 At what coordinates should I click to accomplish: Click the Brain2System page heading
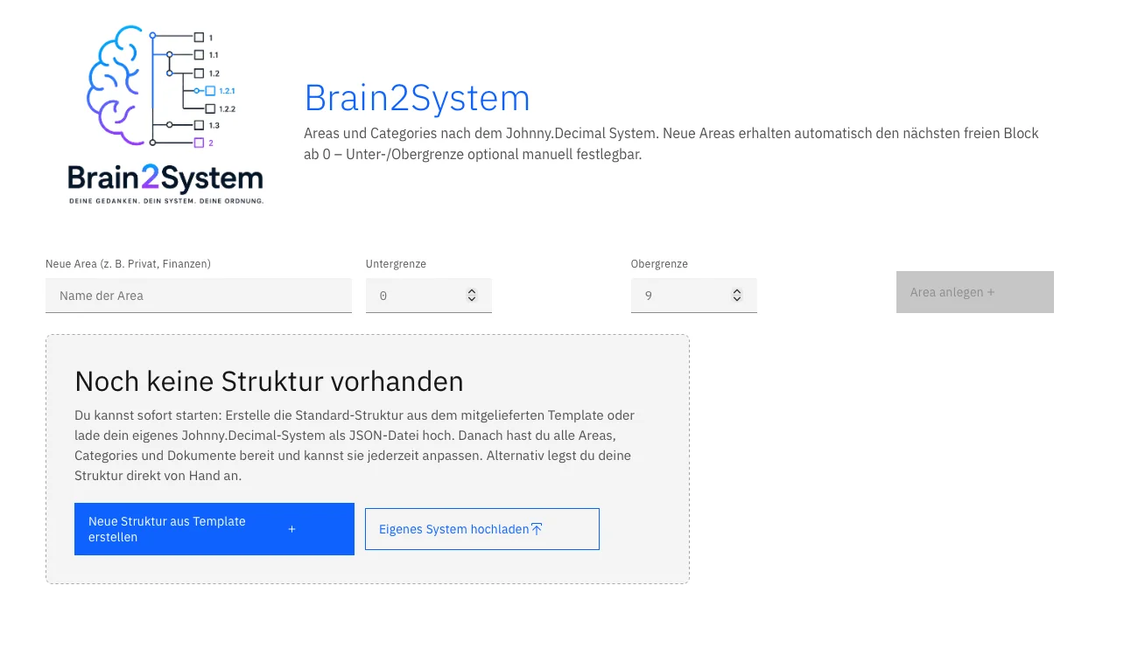(417, 98)
